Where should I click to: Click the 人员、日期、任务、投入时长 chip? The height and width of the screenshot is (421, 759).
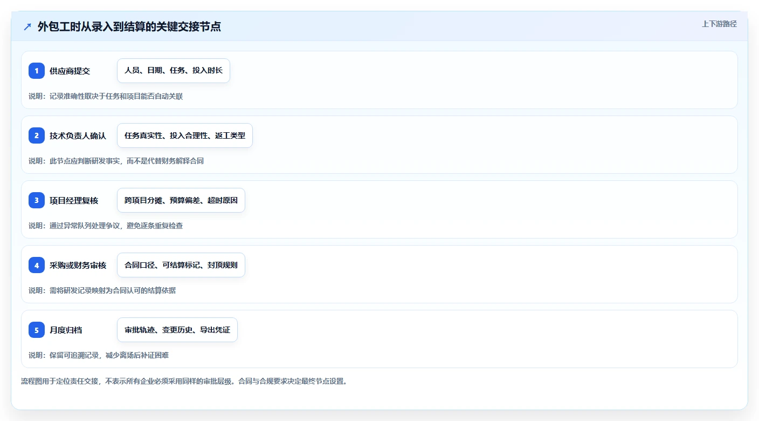point(174,71)
